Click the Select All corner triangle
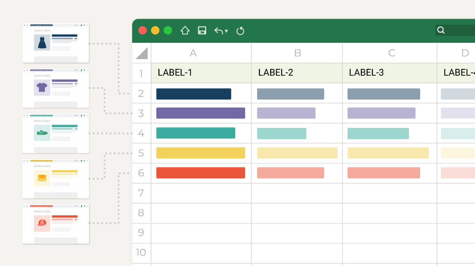The width and height of the screenshot is (475, 266). [x=142, y=53]
